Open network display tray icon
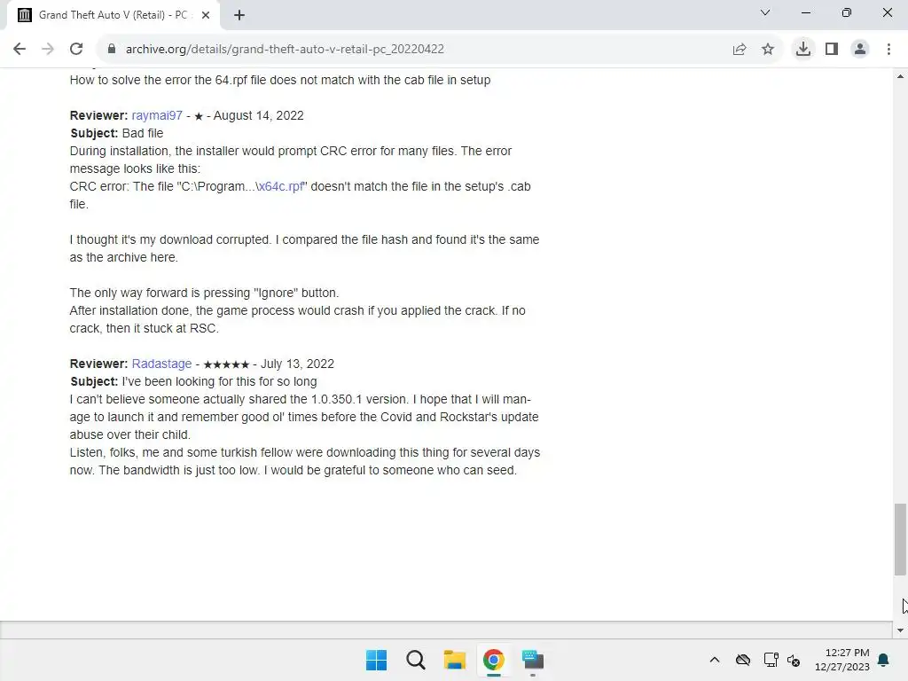The image size is (908, 681). click(x=771, y=660)
